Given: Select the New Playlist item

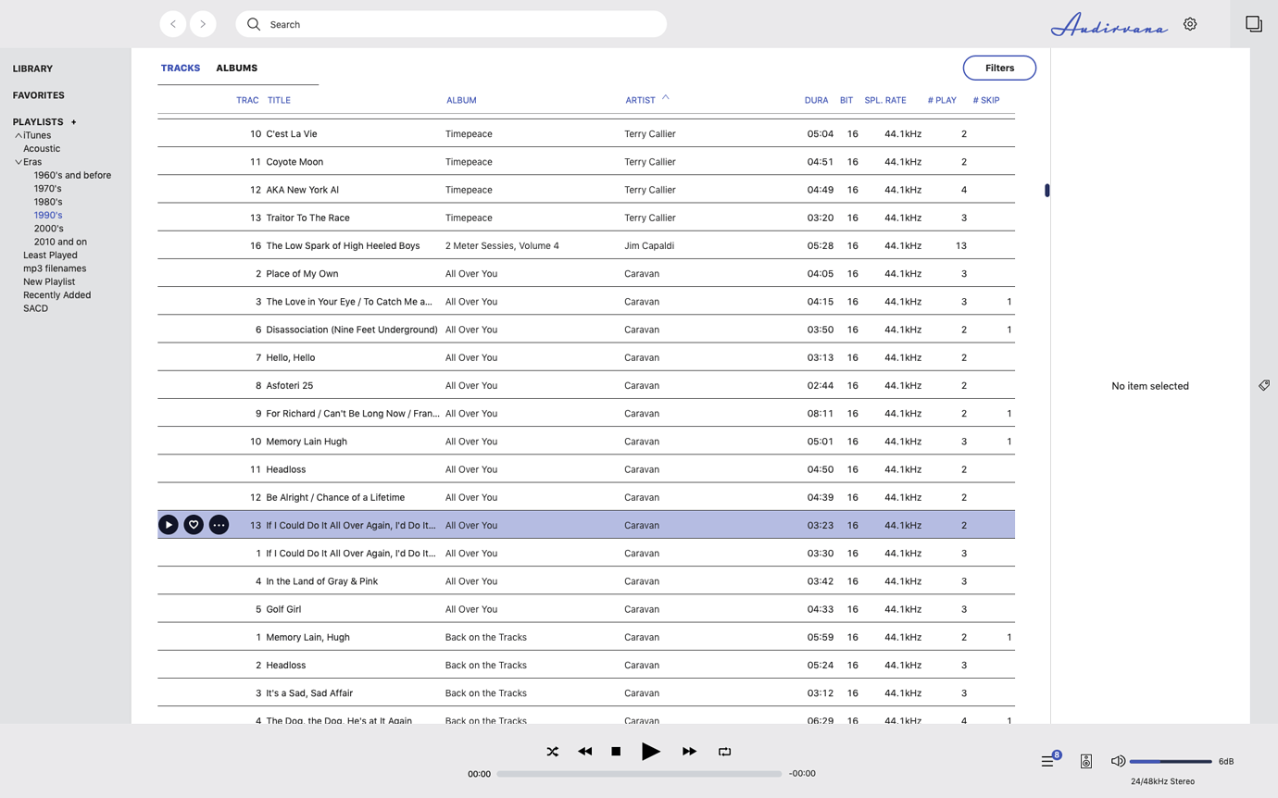Looking at the screenshot, I should tap(49, 281).
